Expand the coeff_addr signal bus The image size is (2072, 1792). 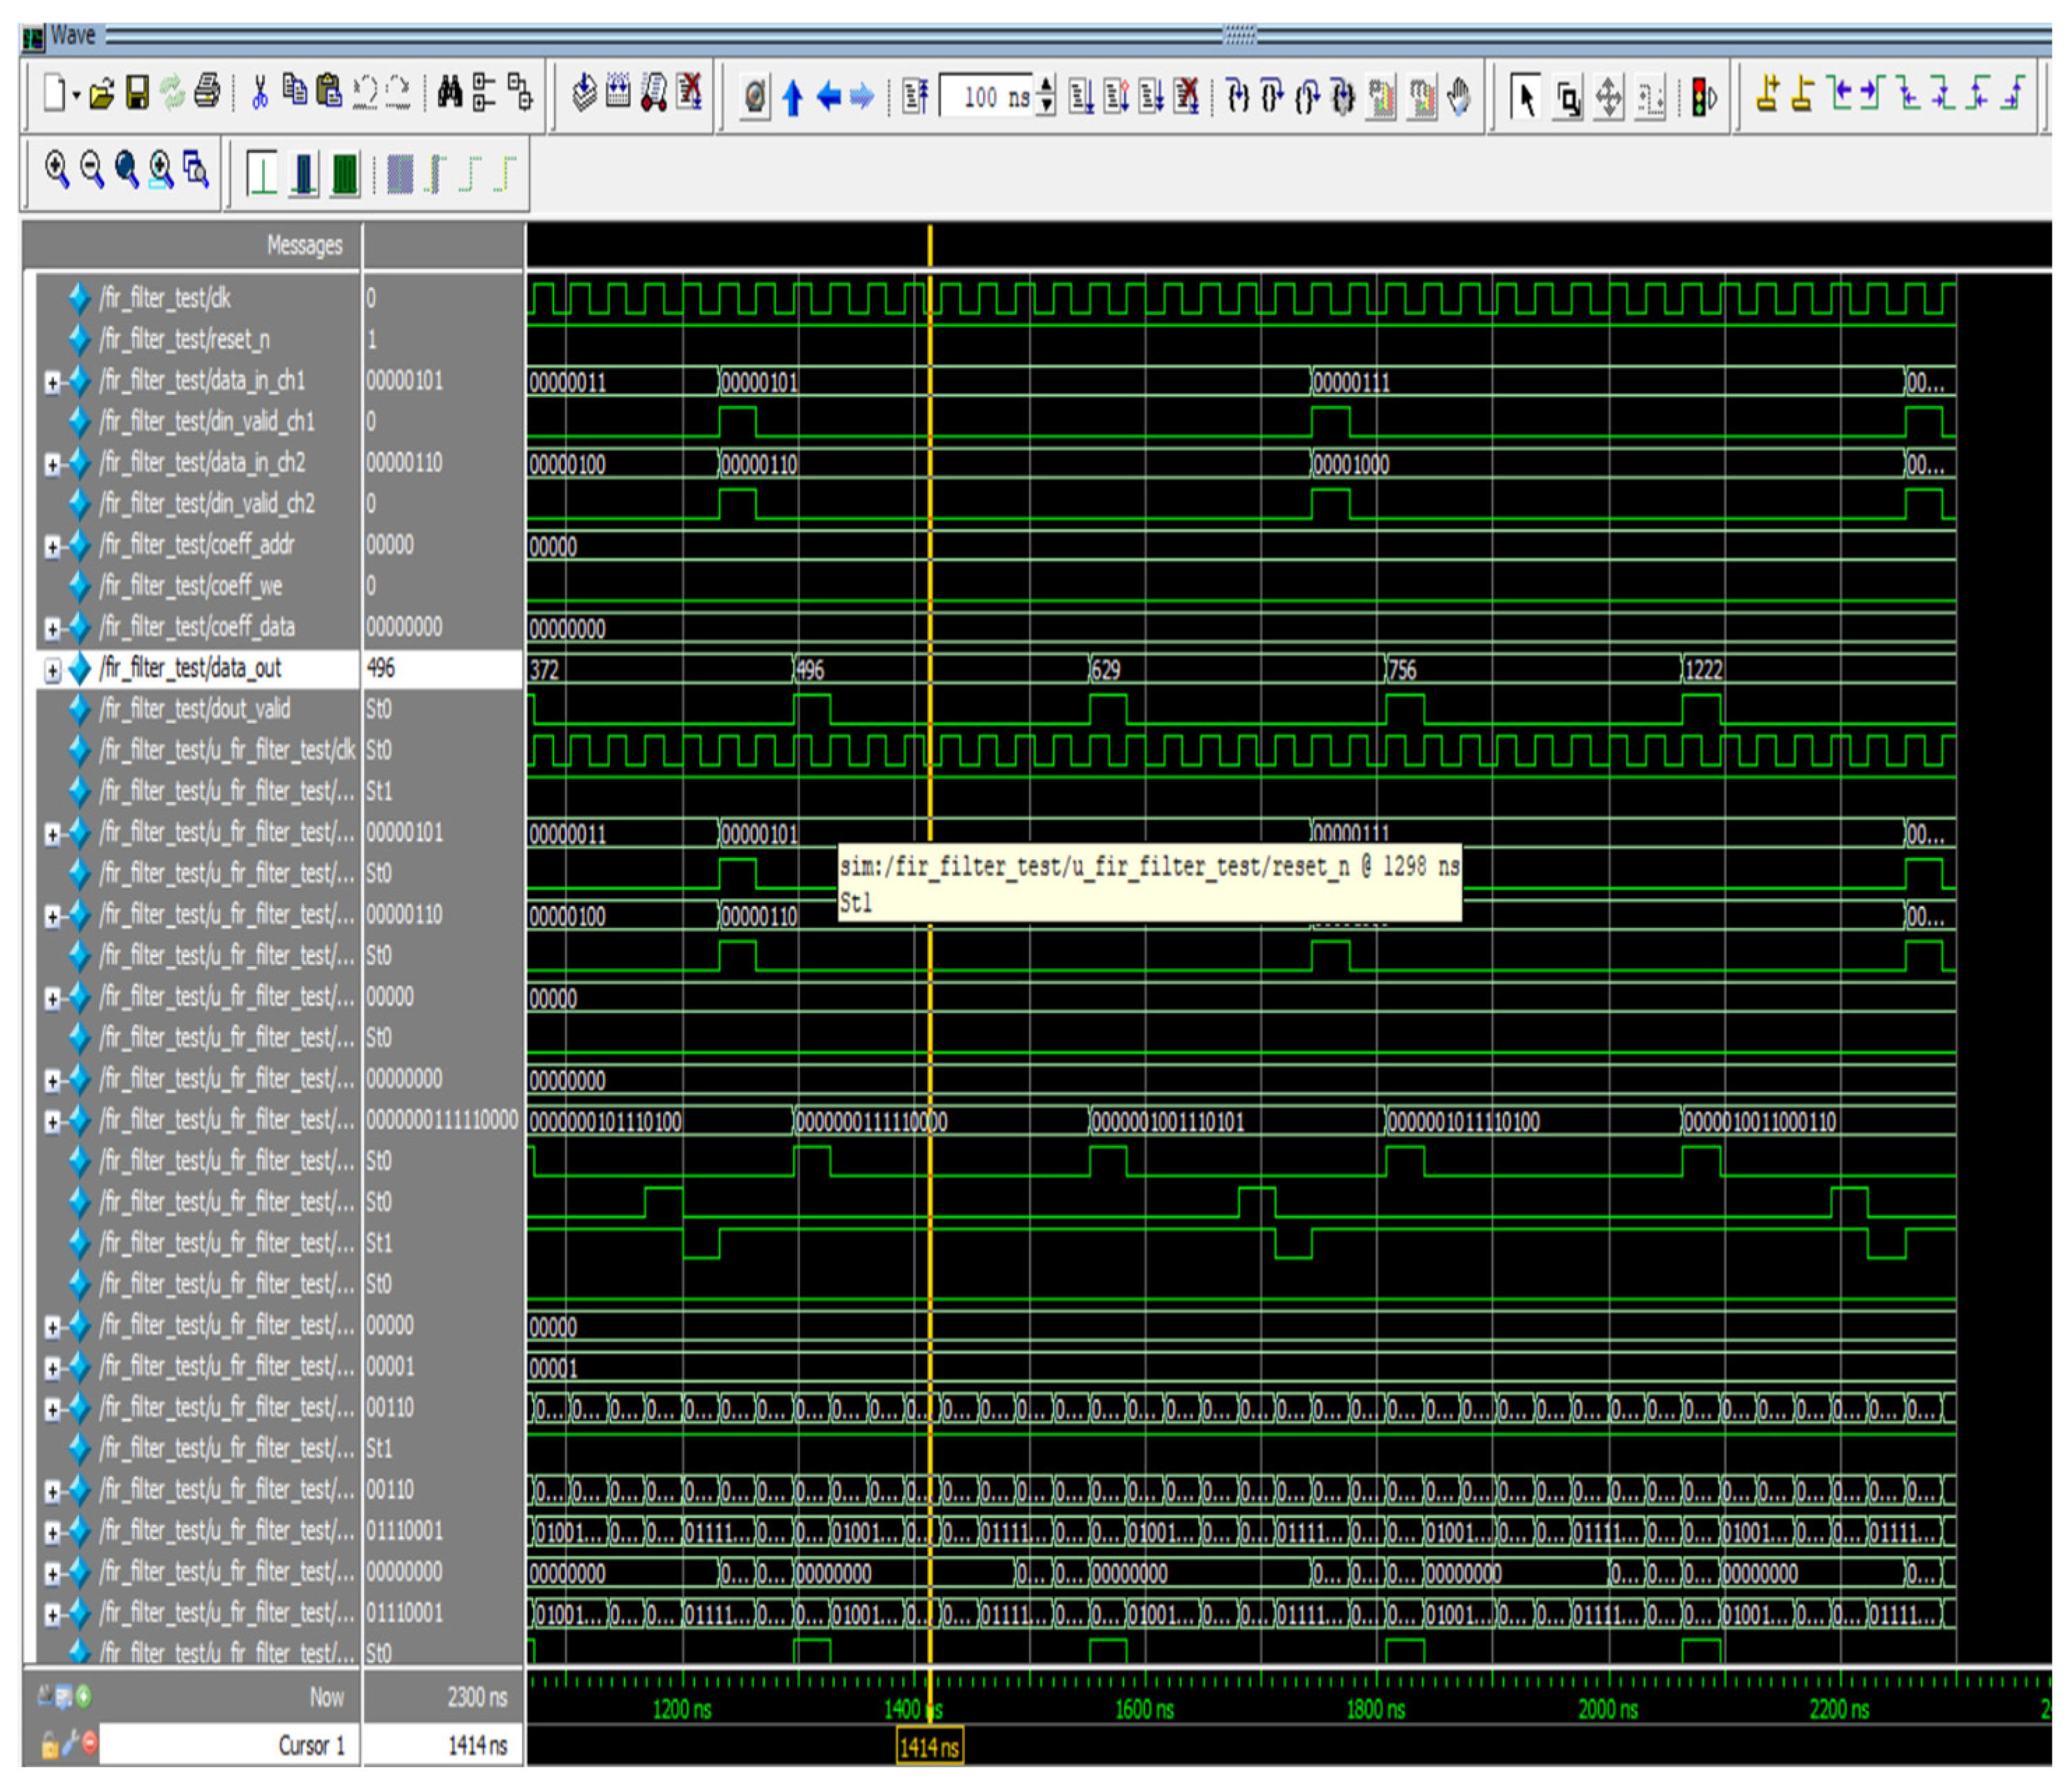(52, 546)
